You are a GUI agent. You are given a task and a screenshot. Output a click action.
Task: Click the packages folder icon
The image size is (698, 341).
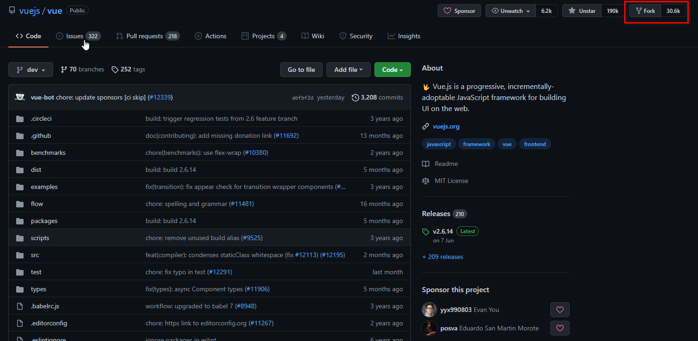point(20,221)
